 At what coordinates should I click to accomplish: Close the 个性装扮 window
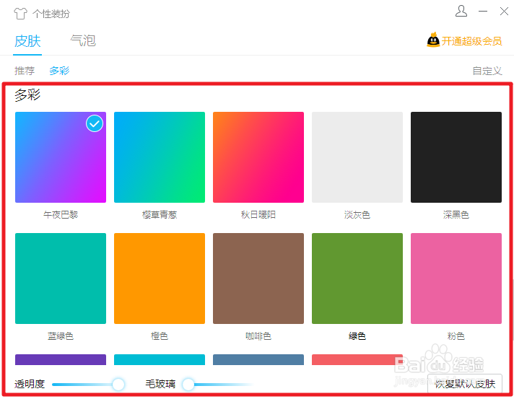(x=504, y=11)
